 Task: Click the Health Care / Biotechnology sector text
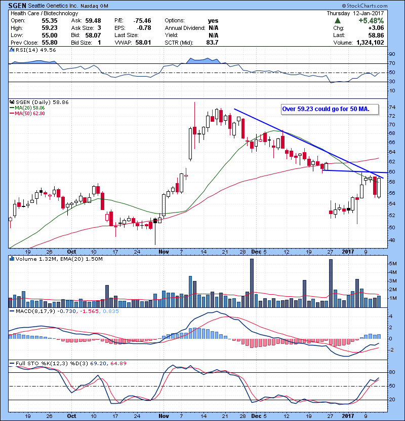[x=45, y=13]
